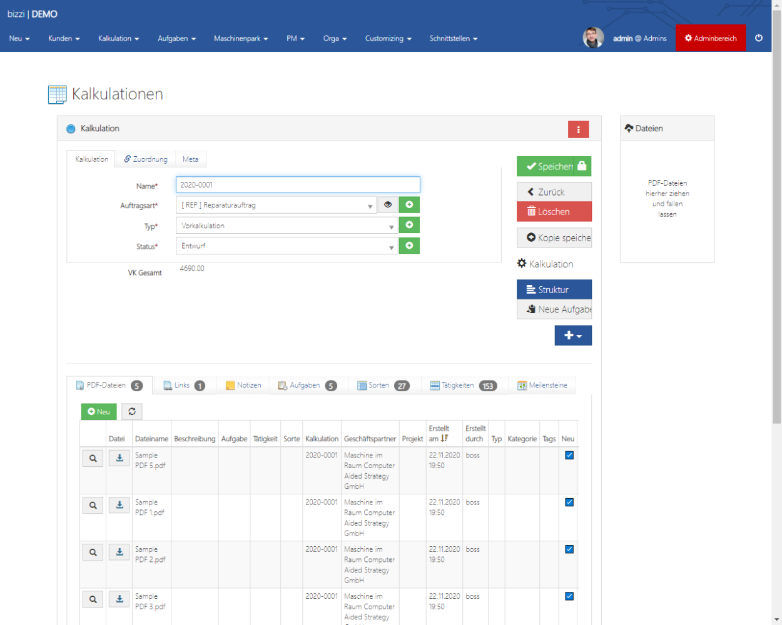782x625 pixels.
Task: Open the Status Entwurf dropdown
Action: 287,246
